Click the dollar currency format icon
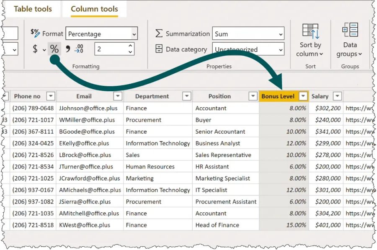The image size is (377, 250). [x=35, y=49]
